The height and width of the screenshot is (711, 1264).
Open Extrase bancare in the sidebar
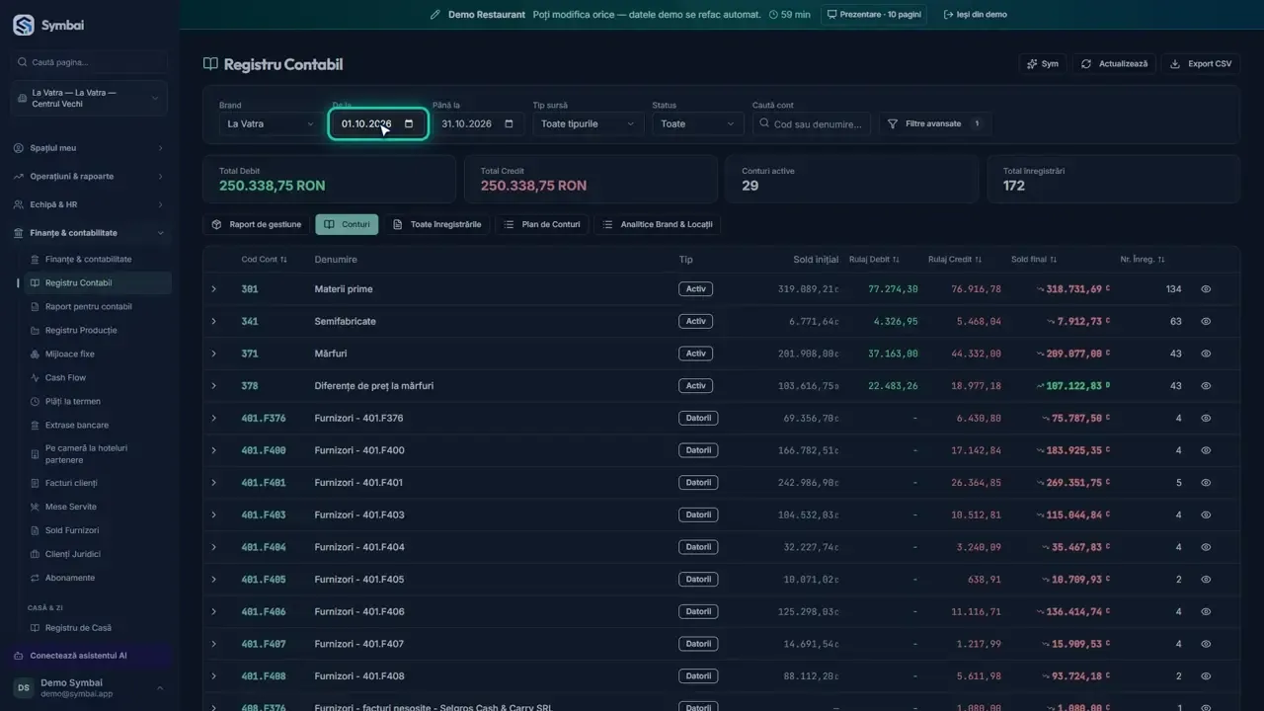coord(77,425)
